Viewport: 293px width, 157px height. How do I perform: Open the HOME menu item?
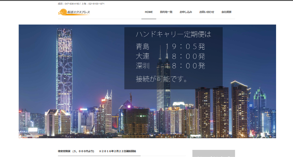(149, 12)
